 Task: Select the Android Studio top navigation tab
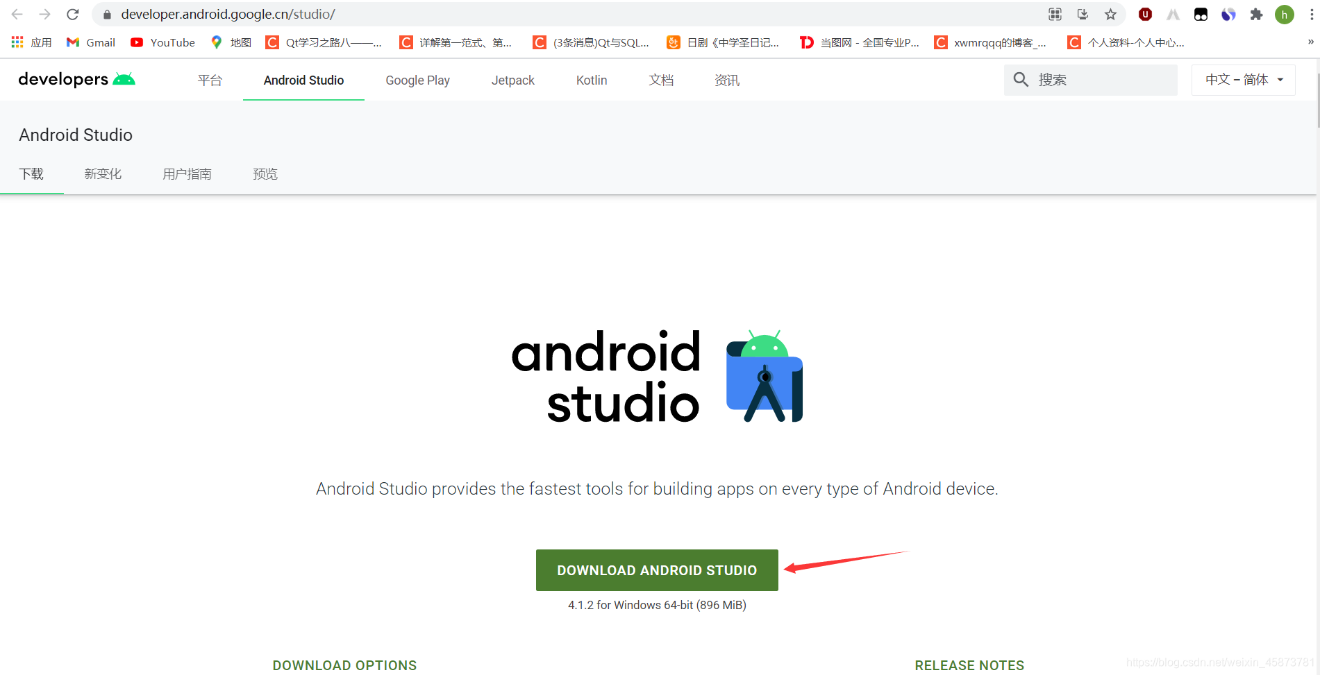coord(303,80)
